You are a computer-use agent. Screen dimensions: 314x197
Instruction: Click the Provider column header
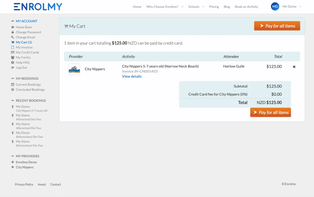[x=76, y=56]
